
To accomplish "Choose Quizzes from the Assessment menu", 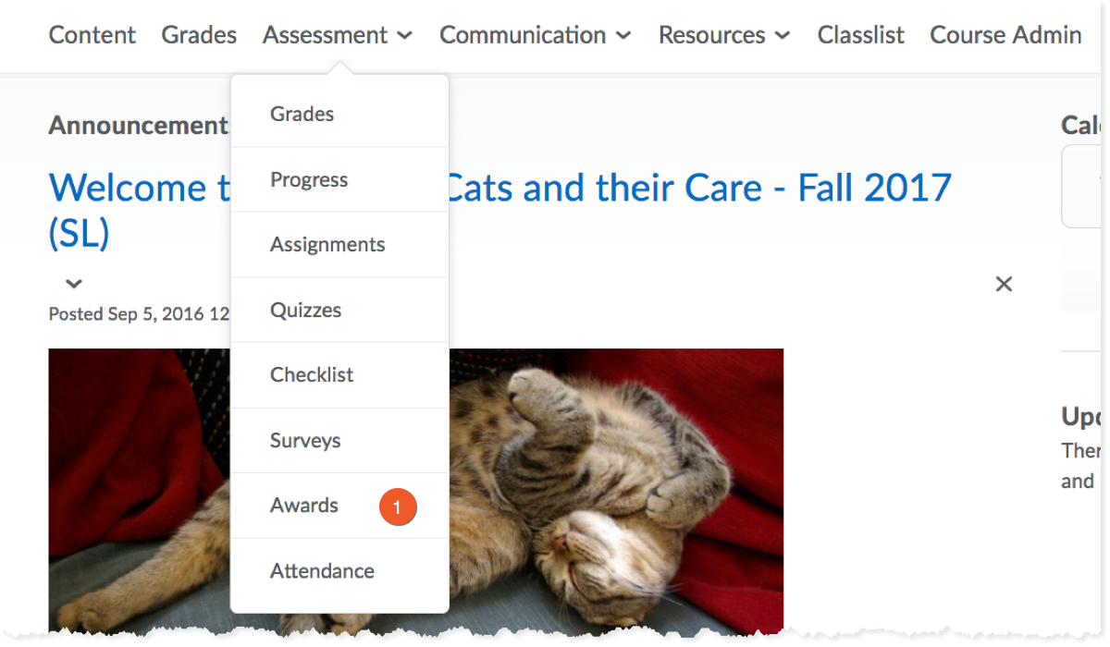I will [x=305, y=311].
